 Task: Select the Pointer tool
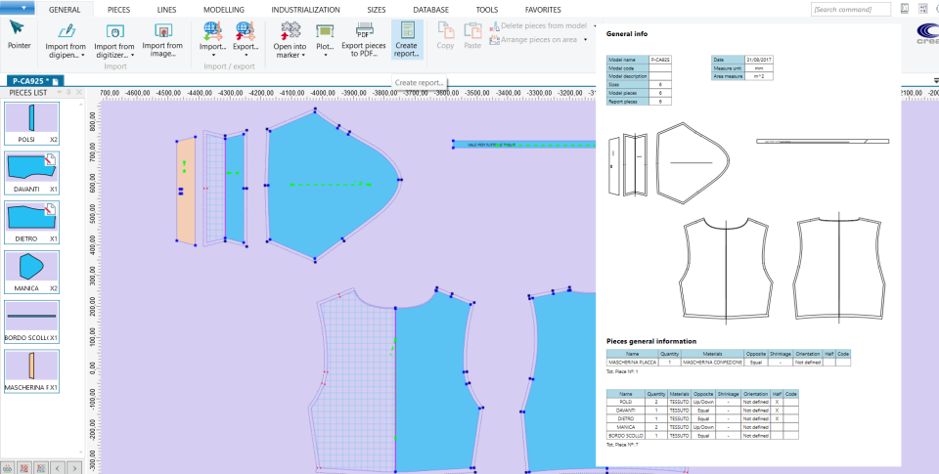[x=19, y=36]
